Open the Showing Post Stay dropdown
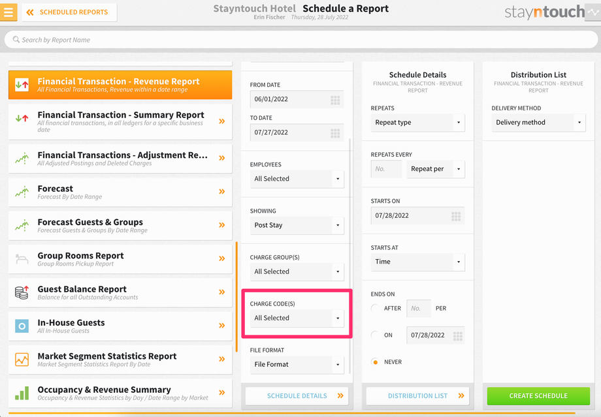The height and width of the screenshot is (417, 601). (x=297, y=225)
